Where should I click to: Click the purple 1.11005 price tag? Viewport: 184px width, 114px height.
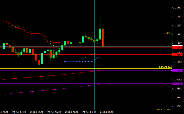coord(178,71)
